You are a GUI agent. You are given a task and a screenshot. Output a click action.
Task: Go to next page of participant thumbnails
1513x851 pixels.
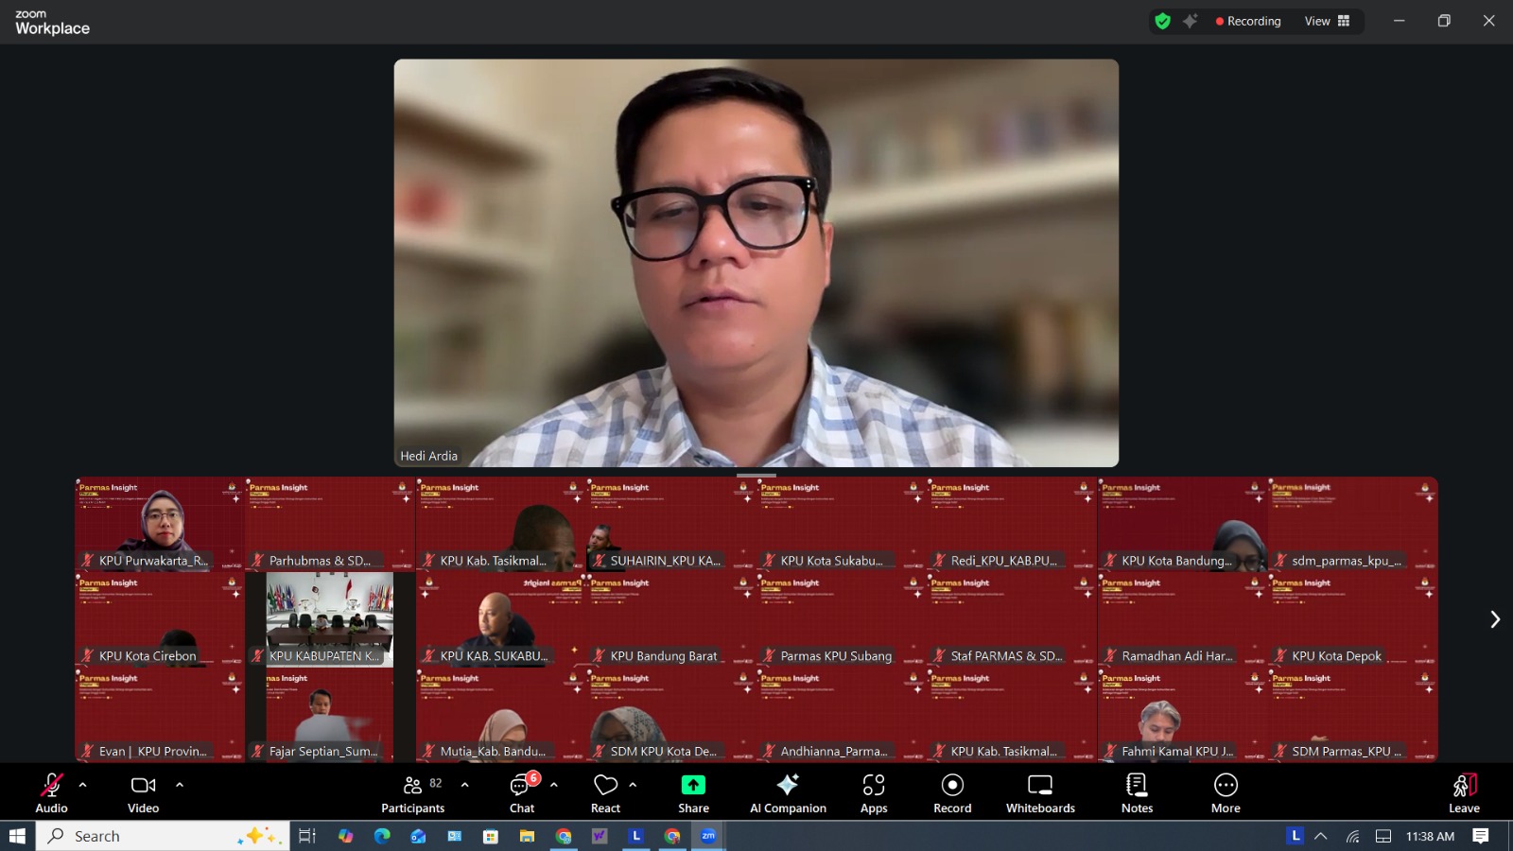click(x=1494, y=619)
